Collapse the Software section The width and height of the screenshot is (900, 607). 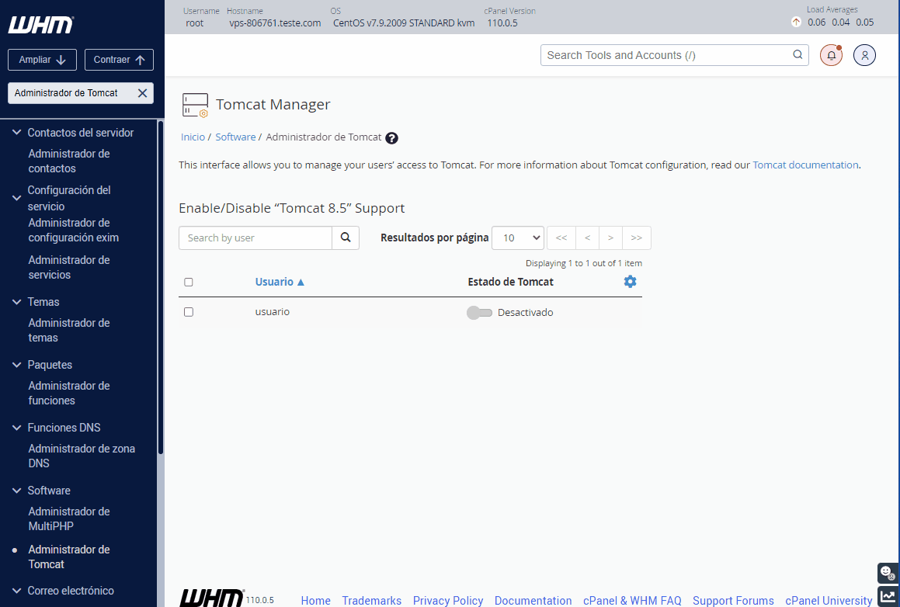[x=16, y=491]
